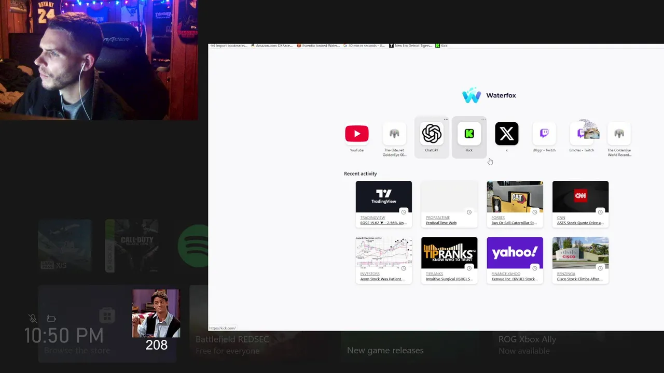Open the three-dot menu on Kick tile
Image resolution: width=664 pixels, height=373 pixels.
pyautogui.click(x=483, y=120)
